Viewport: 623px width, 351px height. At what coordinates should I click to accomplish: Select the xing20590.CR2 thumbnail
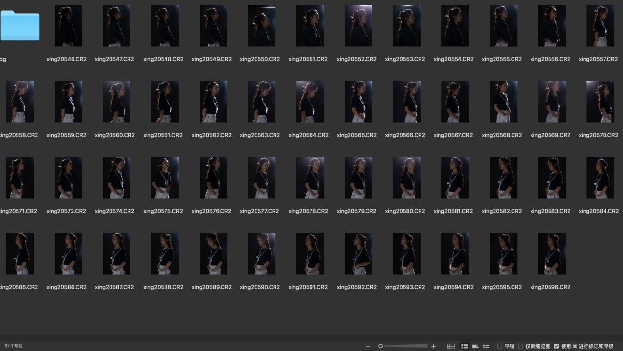(261, 254)
